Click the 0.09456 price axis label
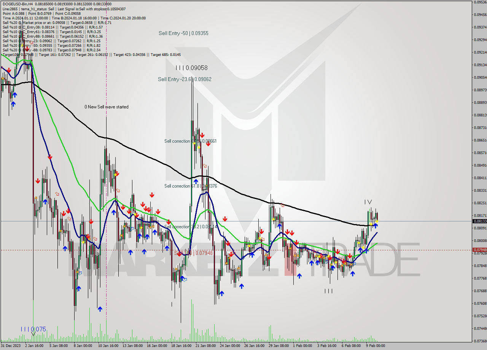The width and height of the screenshot is (487, 350). point(480,15)
